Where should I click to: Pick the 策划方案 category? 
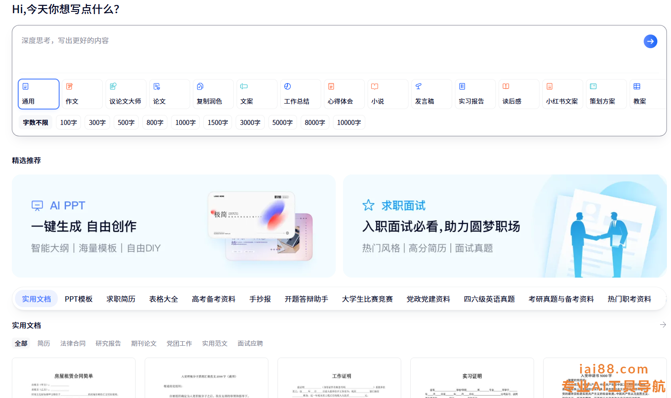tap(606, 94)
